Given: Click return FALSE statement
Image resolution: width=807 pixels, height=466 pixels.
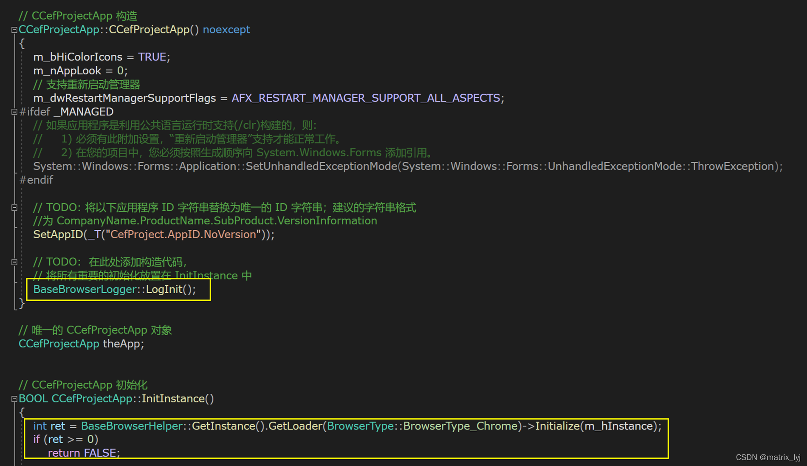Looking at the screenshot, I should click(84, 453).
